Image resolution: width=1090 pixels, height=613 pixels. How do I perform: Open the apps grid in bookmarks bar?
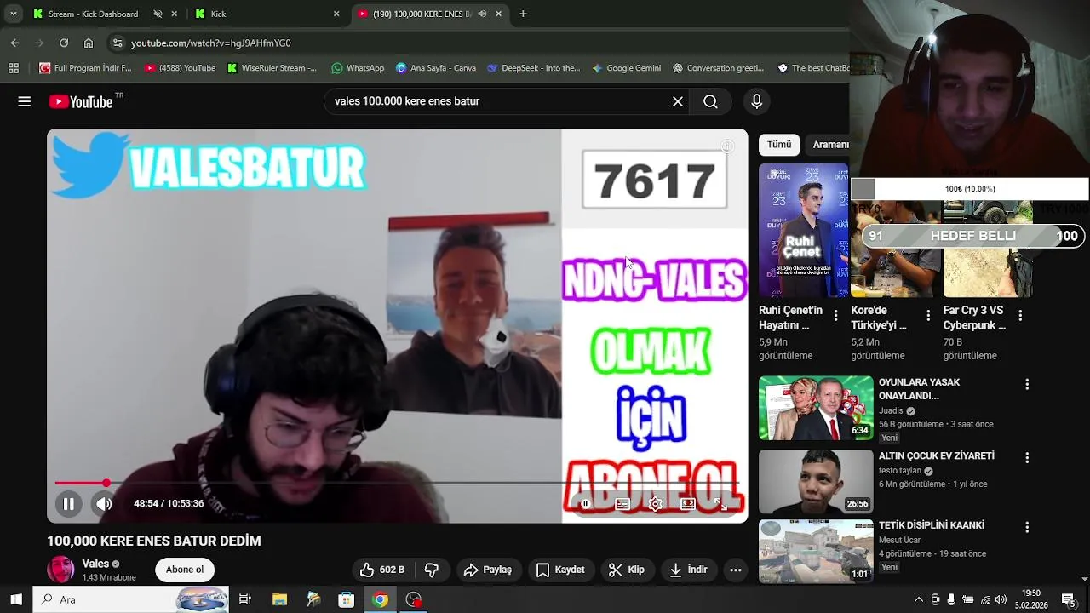[x=14, y=68]
